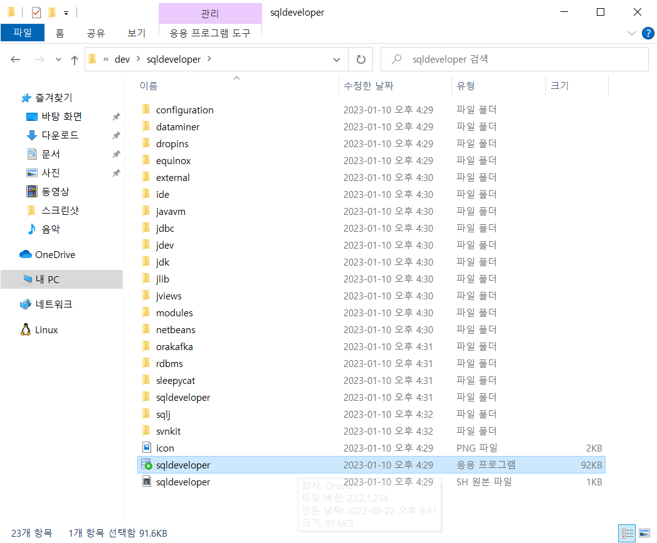Image resolution: width=657 pixels, height=543 pixels.
Task: Switch to the 홈 ribbon tab
Action: tap(60, 33)
